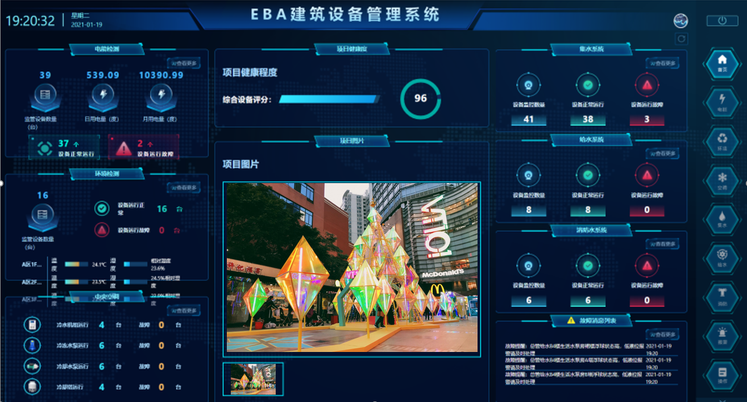Viewport: 747px width, 402px height.
Task: Open the water drop 集水 sidebar icon
Action: tap(722, 218)
